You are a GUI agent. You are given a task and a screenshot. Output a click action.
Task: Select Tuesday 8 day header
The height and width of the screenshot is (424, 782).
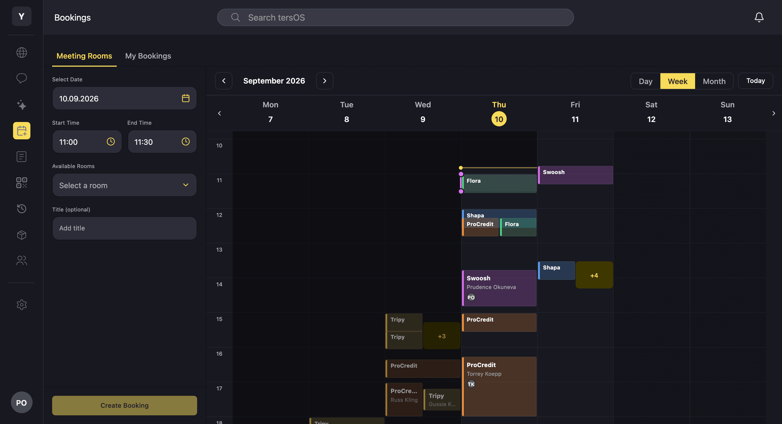[346, 113]
